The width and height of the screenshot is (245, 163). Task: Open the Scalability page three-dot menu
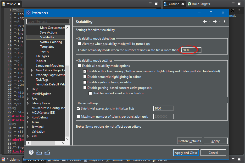tap(225, 22)
